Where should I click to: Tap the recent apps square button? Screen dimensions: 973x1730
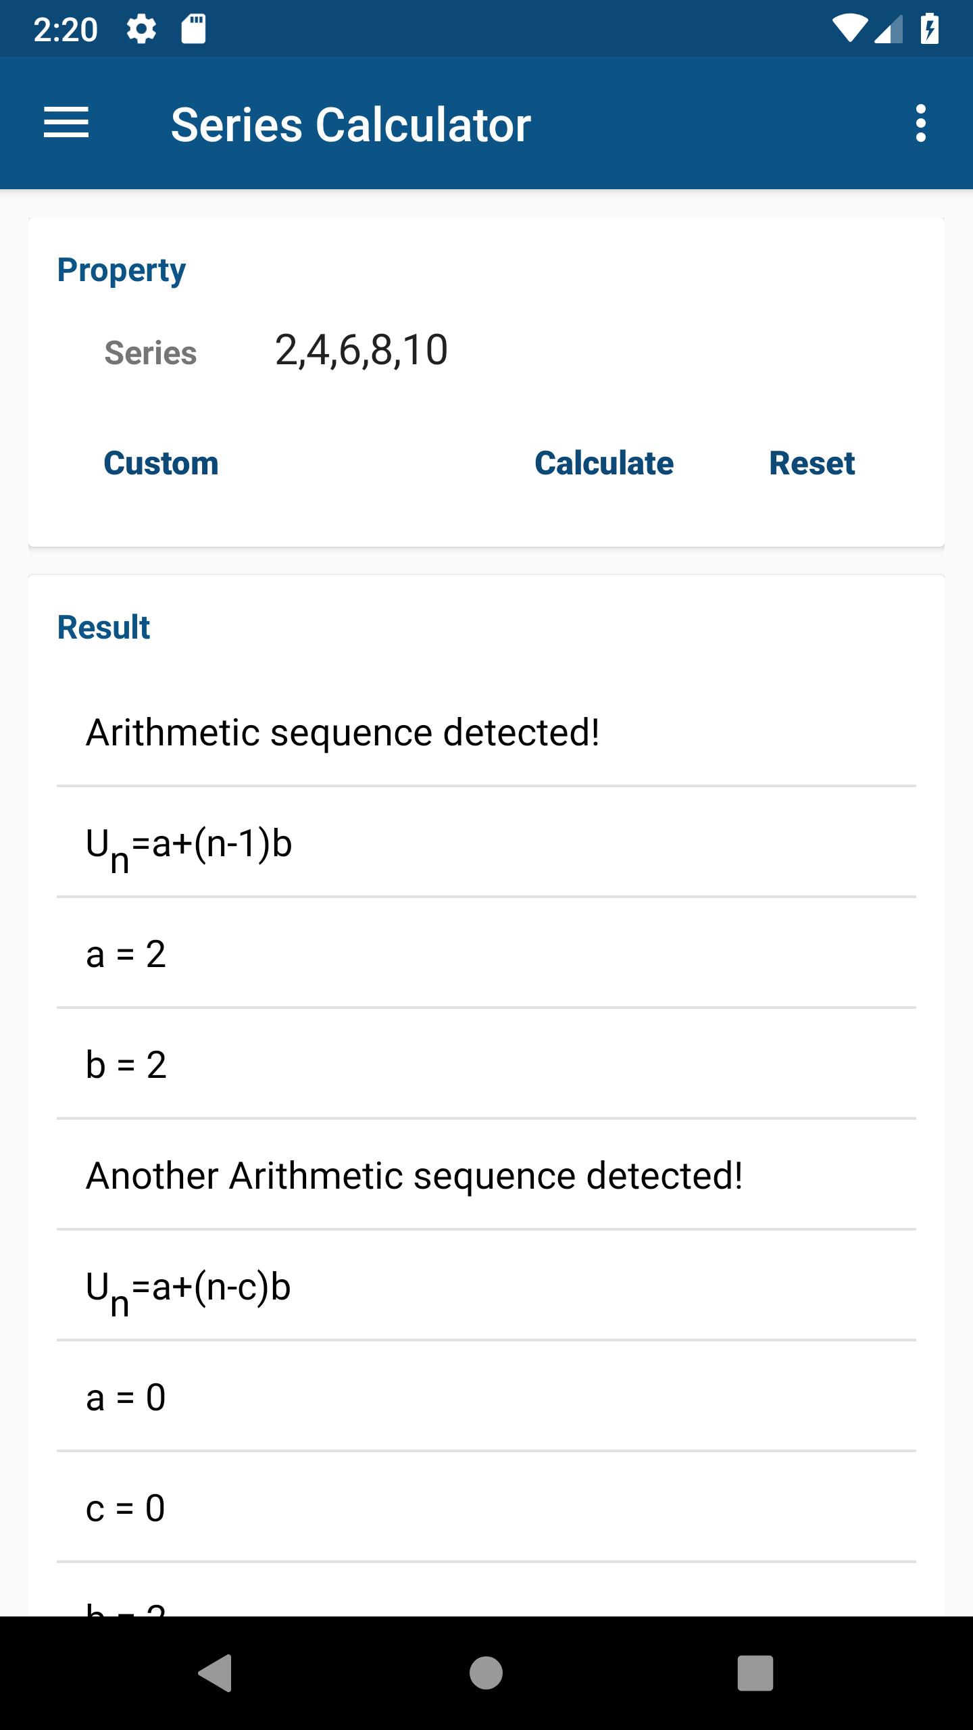(755, 1673)
